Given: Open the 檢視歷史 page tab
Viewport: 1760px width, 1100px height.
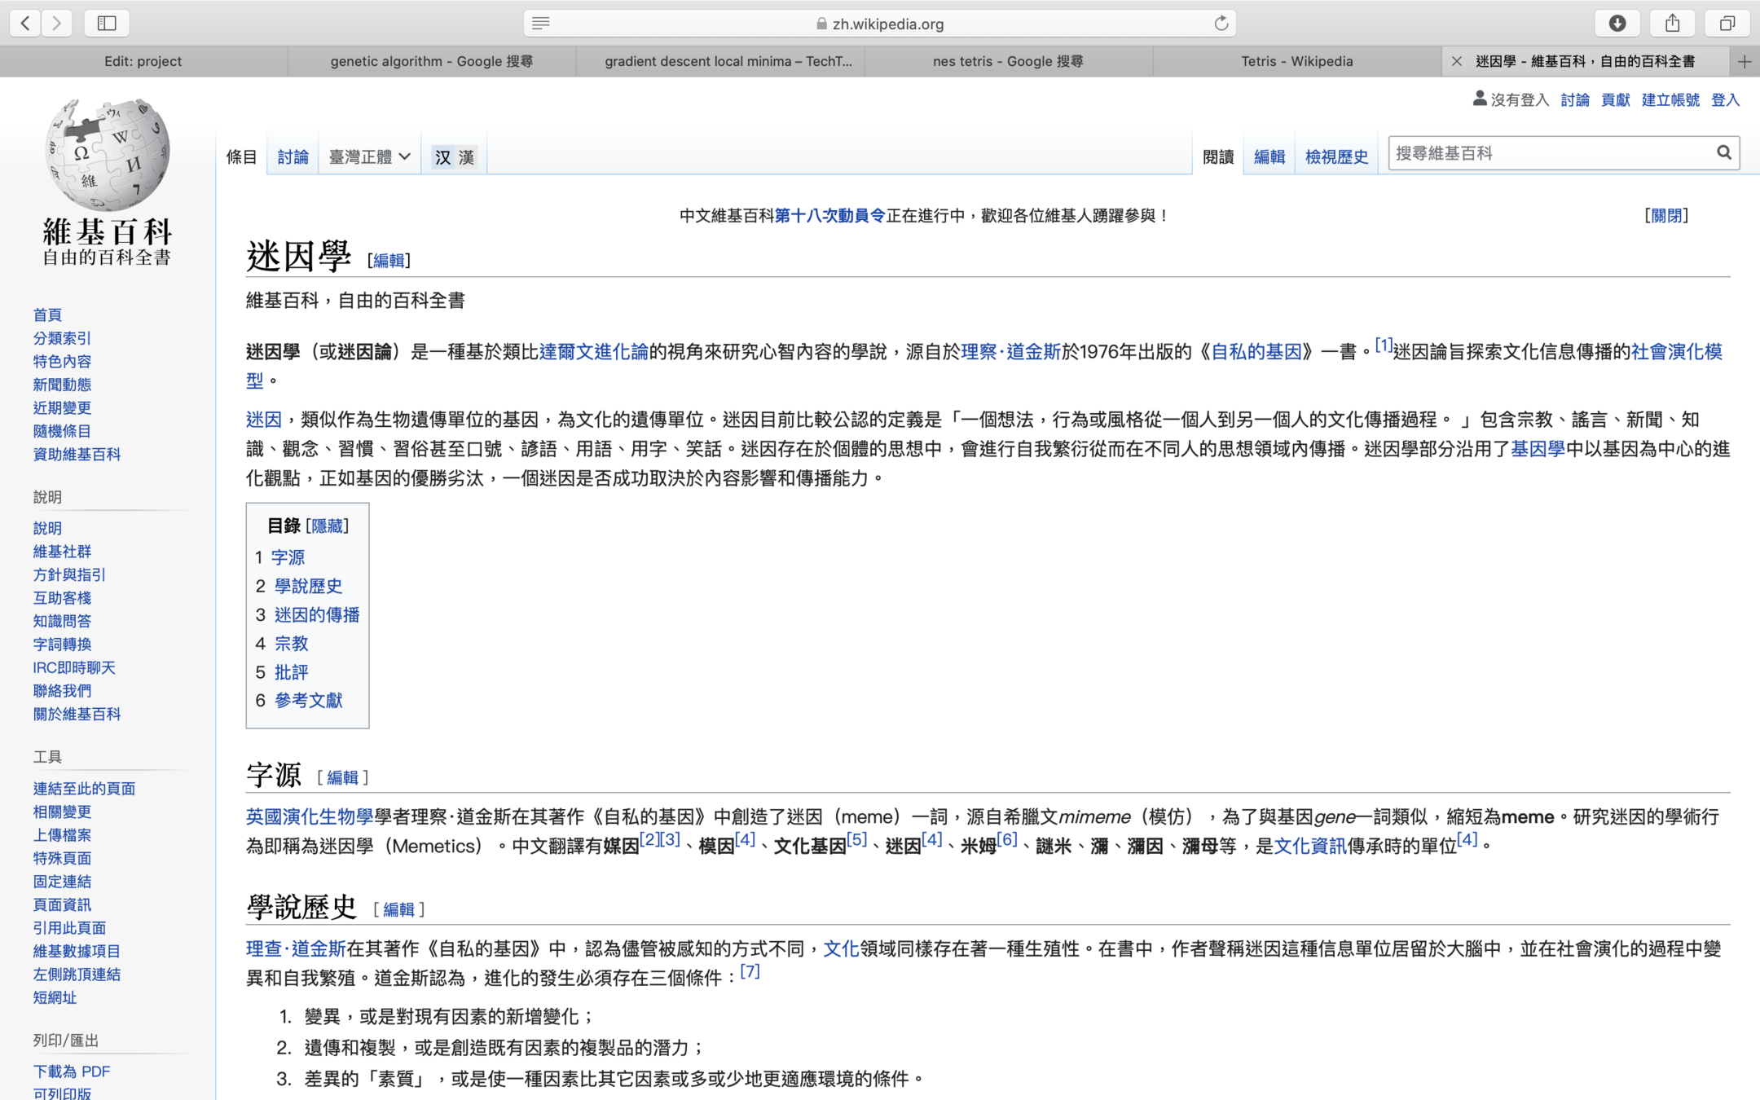Looking at the screenshot, I should (1336, 156).
